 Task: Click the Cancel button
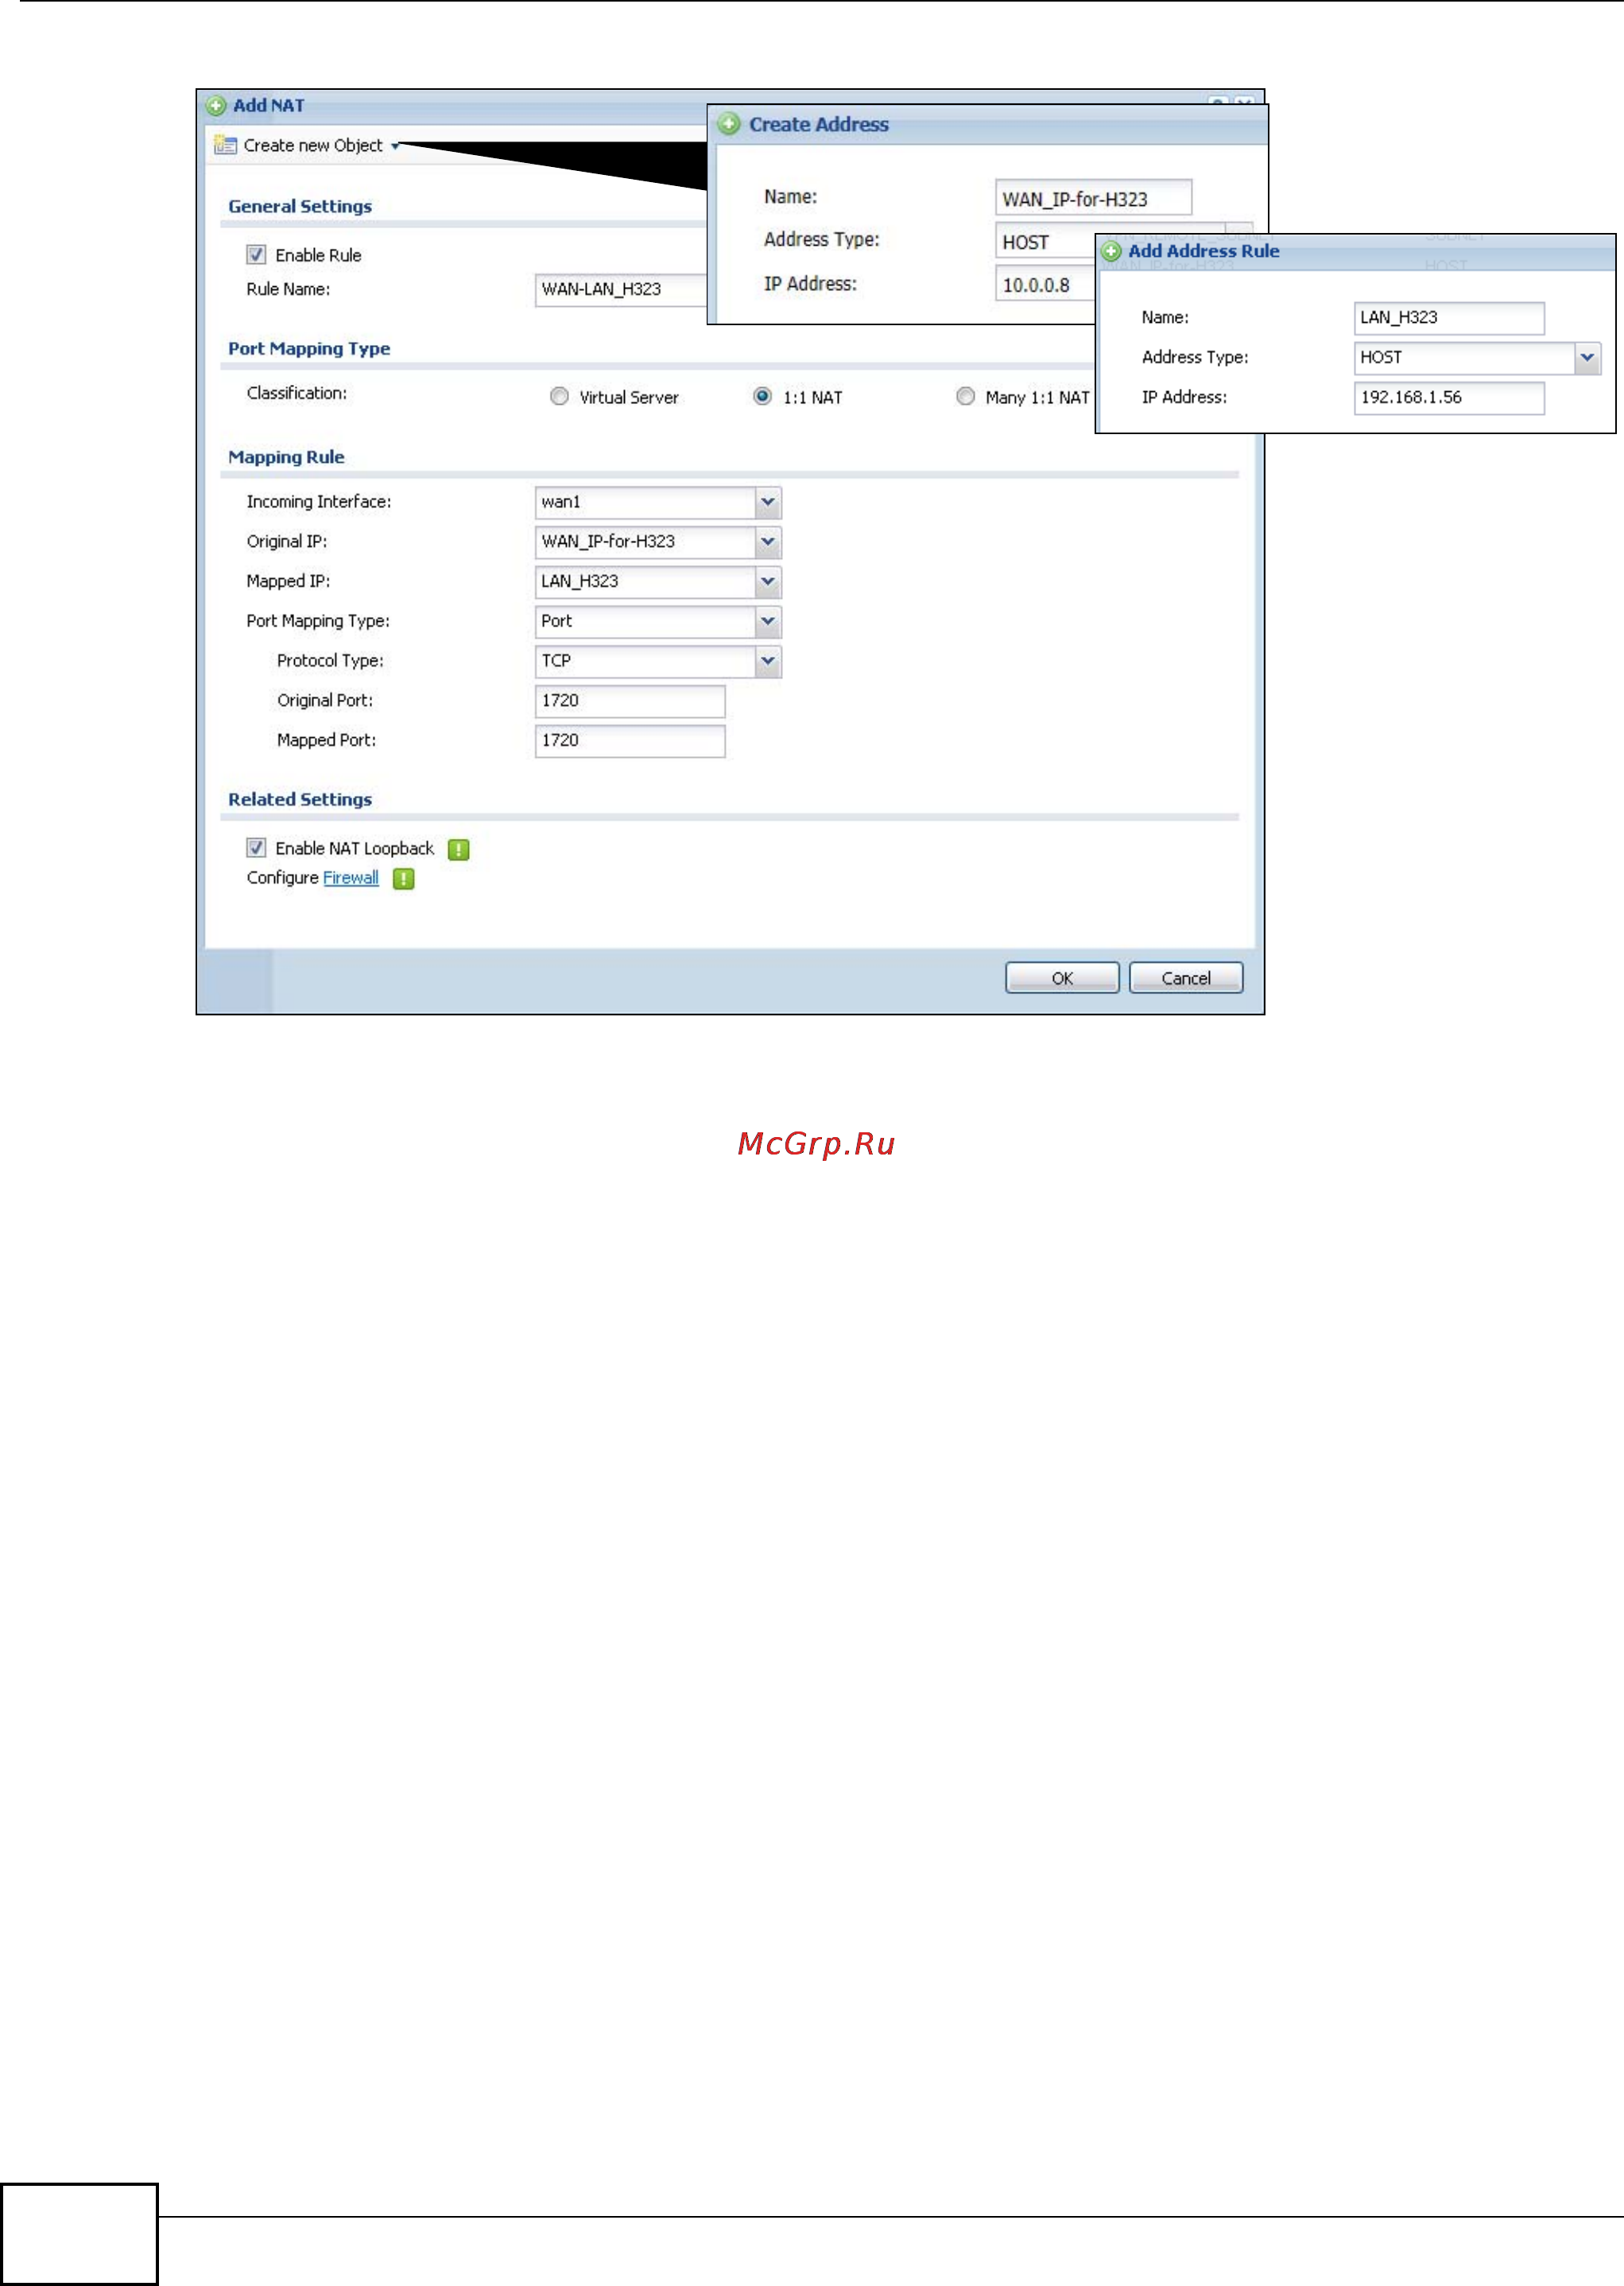click(x=1186, y=978)
